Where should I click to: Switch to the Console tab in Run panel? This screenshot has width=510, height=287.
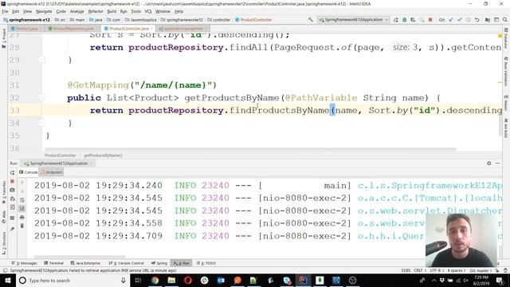29,172
